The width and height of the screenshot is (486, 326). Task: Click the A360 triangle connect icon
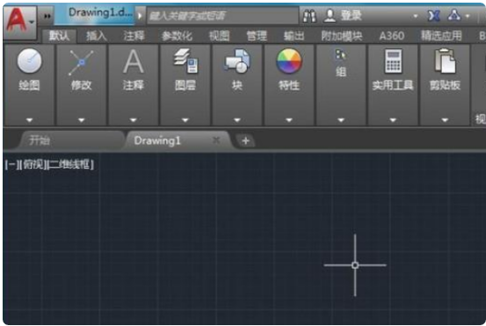454,15
